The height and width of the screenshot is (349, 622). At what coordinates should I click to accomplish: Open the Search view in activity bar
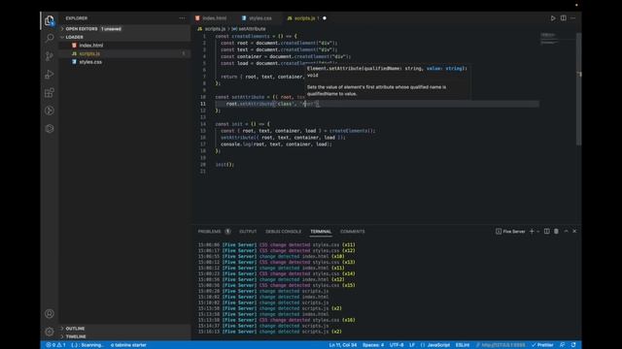tap(50, 38)
